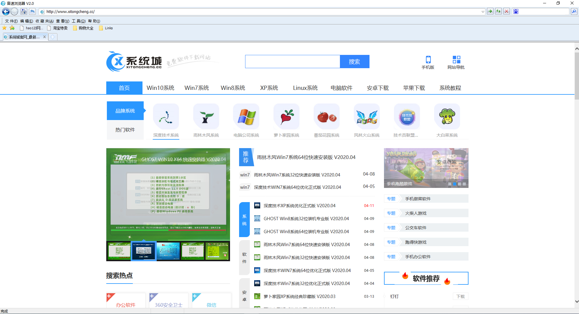The width and height of the screenshot is (579, 314).
Task: Click the refresh page icon
Action: pos(498,11)
